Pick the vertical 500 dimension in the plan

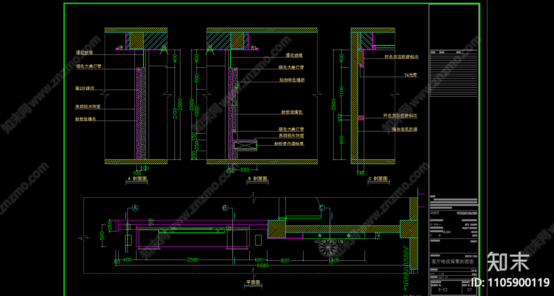pos(102,236)
